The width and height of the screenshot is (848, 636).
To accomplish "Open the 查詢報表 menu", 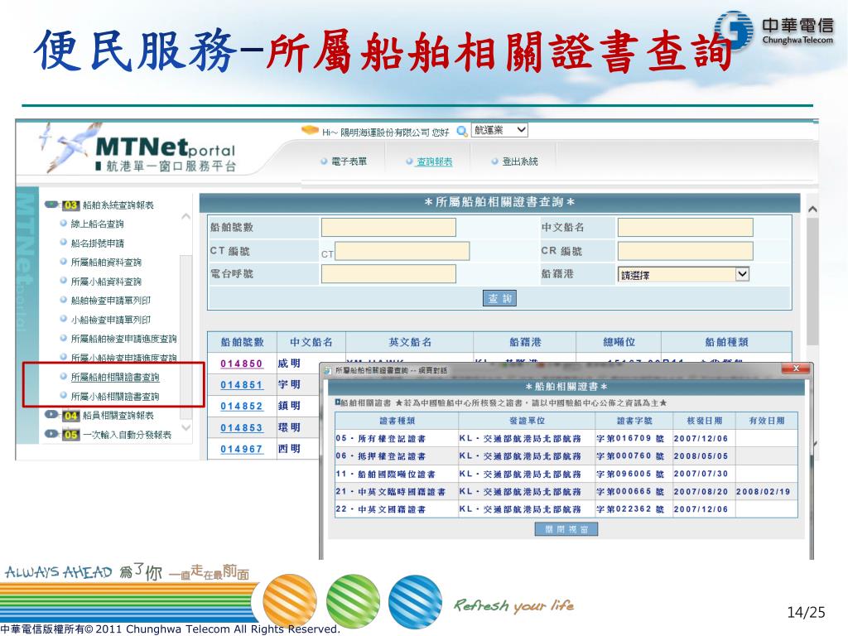I will click(x=434, y=161).
